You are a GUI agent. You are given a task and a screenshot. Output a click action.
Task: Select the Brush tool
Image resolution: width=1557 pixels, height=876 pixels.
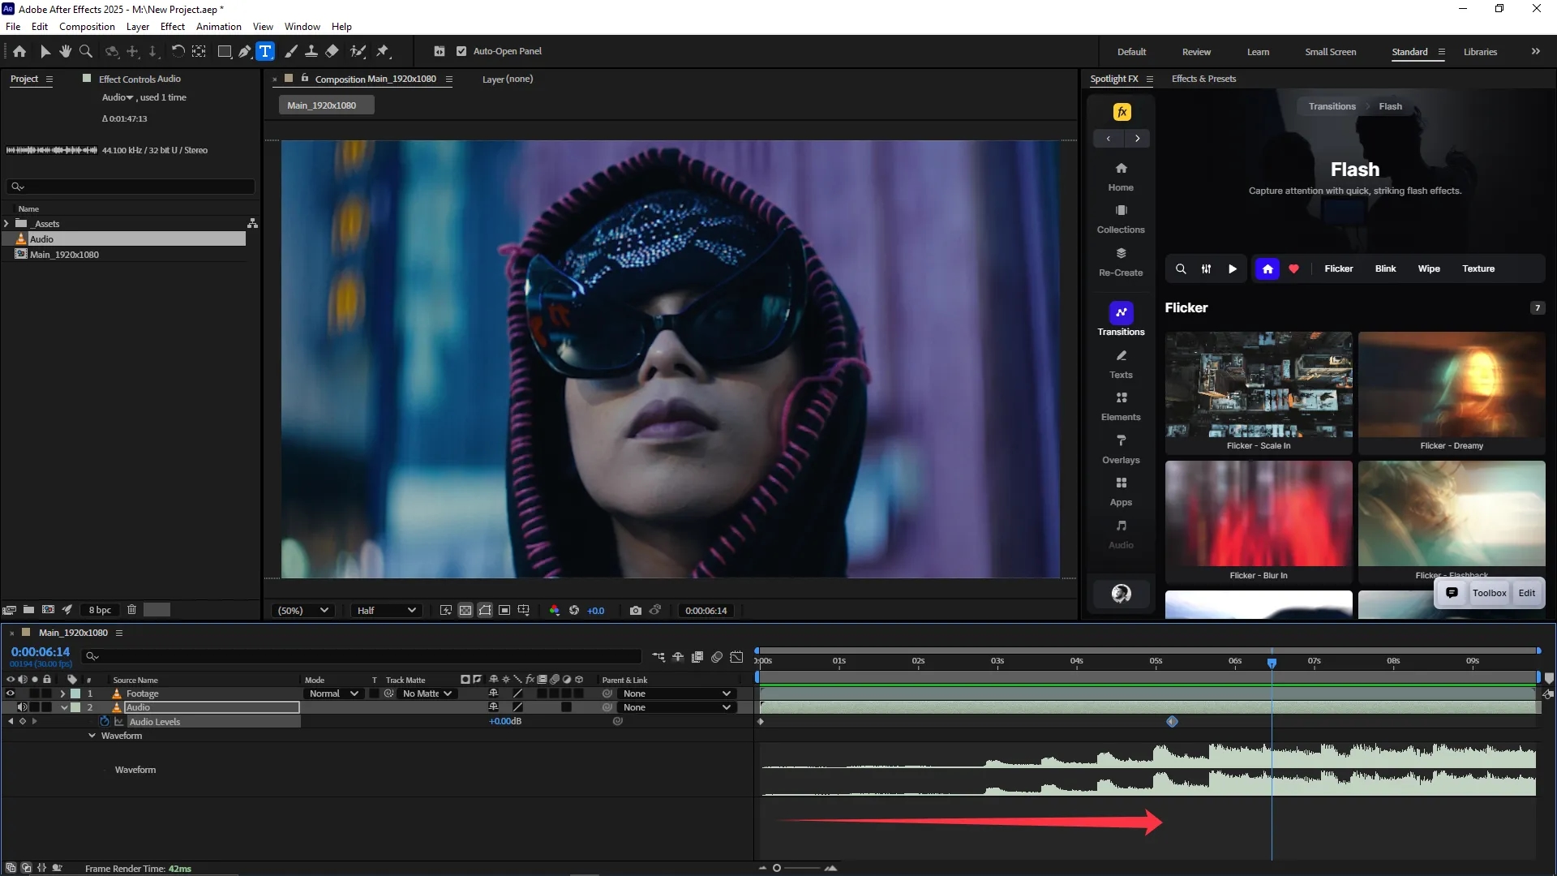[x=290, y=51]
